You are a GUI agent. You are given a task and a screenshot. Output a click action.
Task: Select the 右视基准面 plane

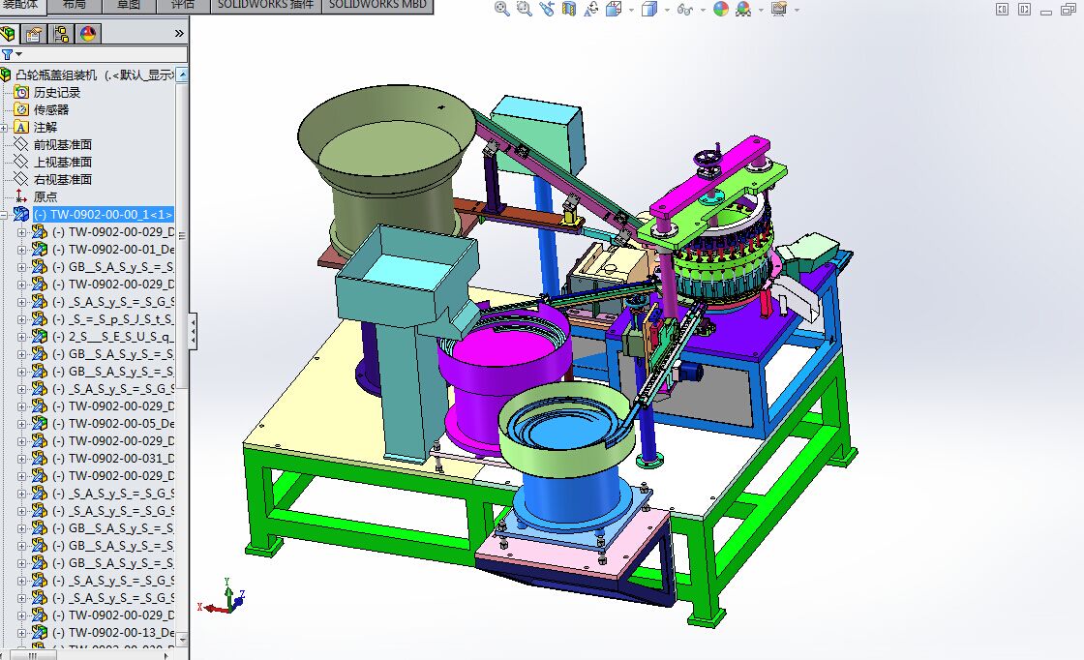[x=62, y=179]
